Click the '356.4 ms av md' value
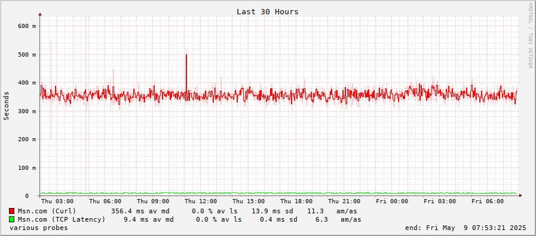536x236 pixels. click(x=140, y=211)
